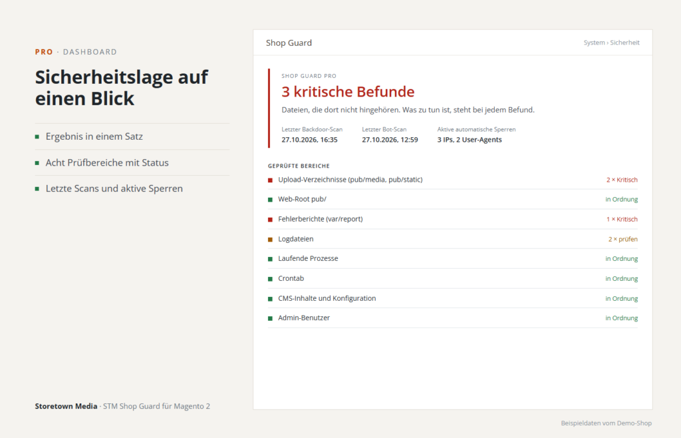Click the bot scan date 27.10.2026, 12:59

pos(390,140)
